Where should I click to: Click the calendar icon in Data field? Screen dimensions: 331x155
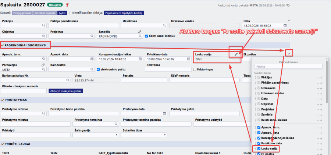tap(285, 25)
